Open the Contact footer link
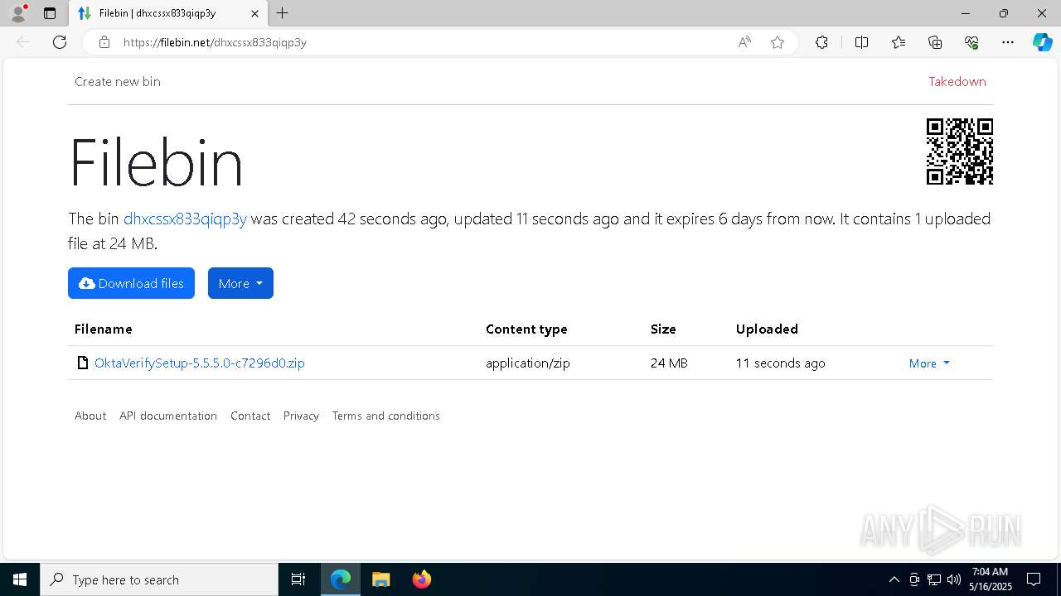Viewport: 1061px width, 596px height. pos(250,416)
